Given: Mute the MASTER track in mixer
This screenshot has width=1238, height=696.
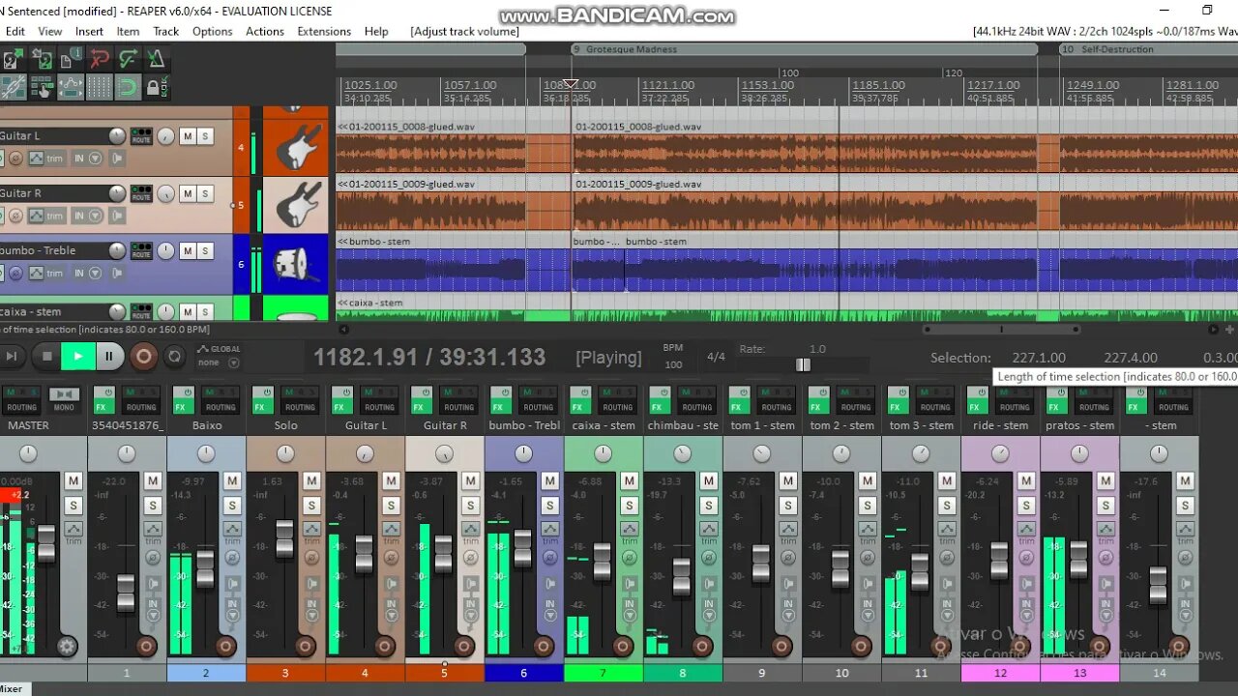Looking at the screenshot, I should click(74, 480).
